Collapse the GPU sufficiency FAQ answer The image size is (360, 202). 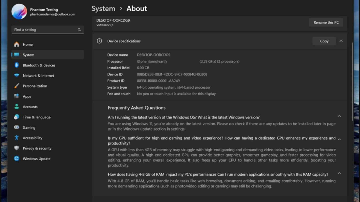pyautogui.click(x=339, y=139)
